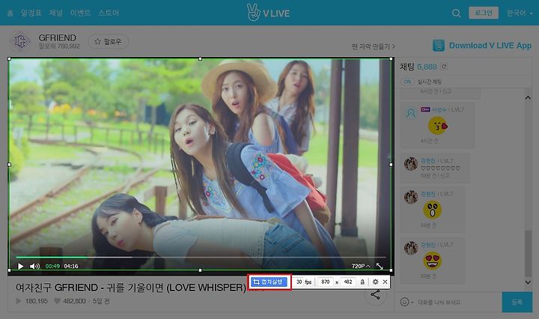Open capture tool settings gear

pos(375,282)
